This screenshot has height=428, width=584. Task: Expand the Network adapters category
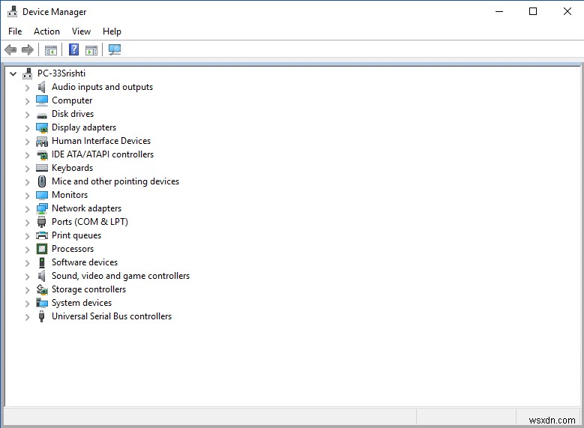click(27, 209)
